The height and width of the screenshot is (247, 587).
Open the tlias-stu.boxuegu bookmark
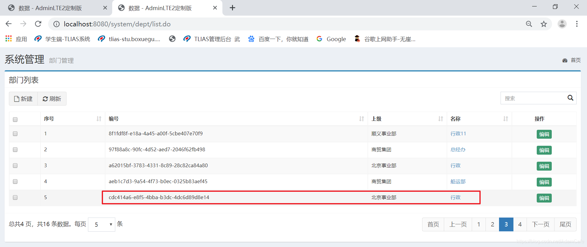(x=129, y=39)
